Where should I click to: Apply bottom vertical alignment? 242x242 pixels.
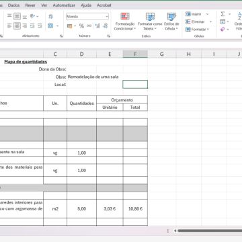(25, 17)
